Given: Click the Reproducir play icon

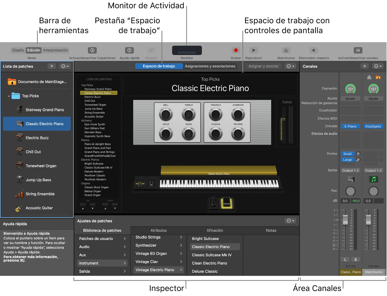Looking at the screenshot, I should [x=254, y=50].
